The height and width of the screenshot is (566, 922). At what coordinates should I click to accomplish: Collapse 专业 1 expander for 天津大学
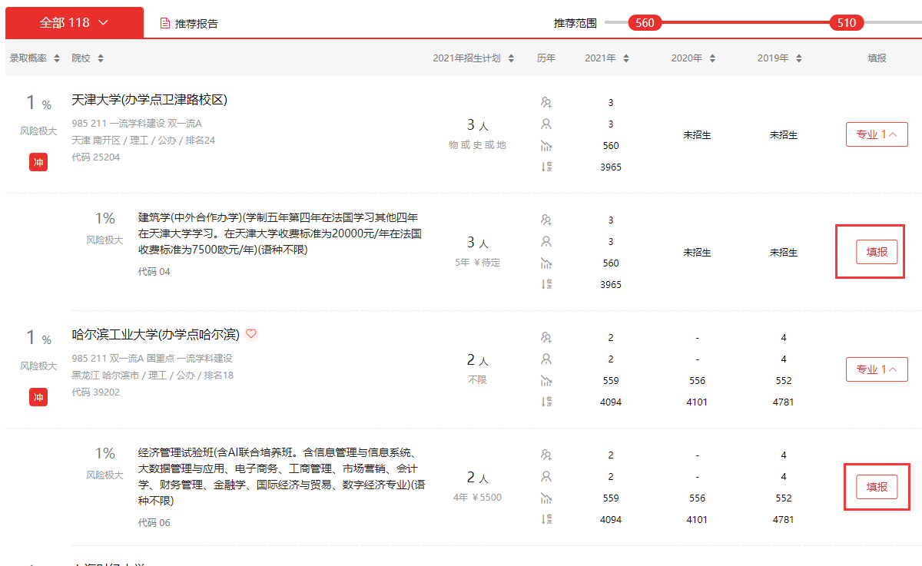pyautogui.click(x=877, y=134)
